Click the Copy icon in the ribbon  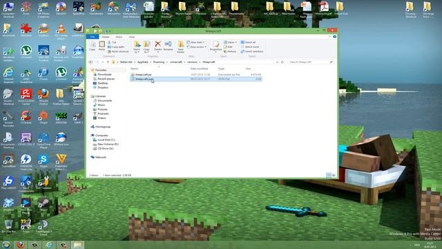92,46
